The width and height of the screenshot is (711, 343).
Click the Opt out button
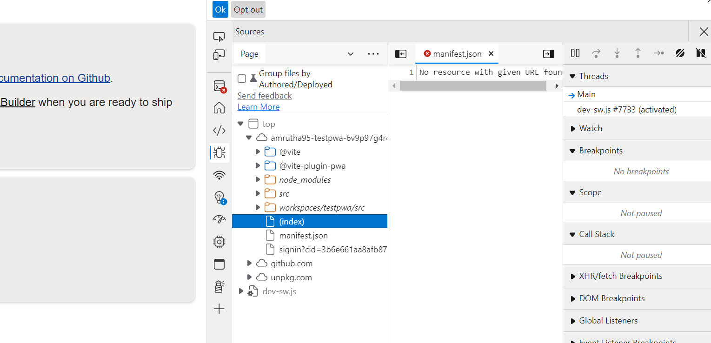click(248, 10)
